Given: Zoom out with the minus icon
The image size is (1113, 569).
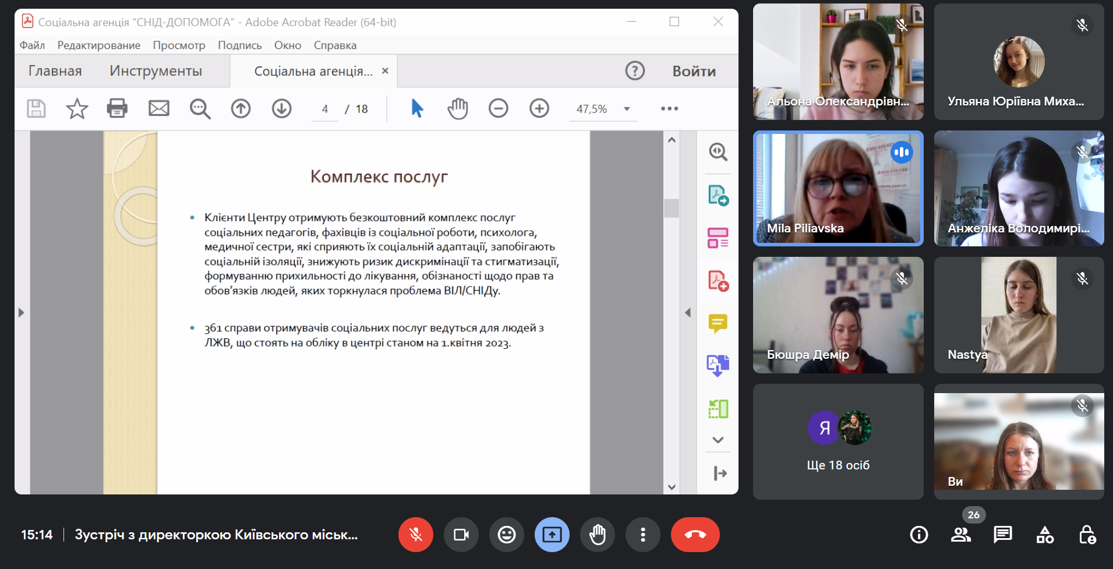Looking at the screenshot, I should (499, 108).
